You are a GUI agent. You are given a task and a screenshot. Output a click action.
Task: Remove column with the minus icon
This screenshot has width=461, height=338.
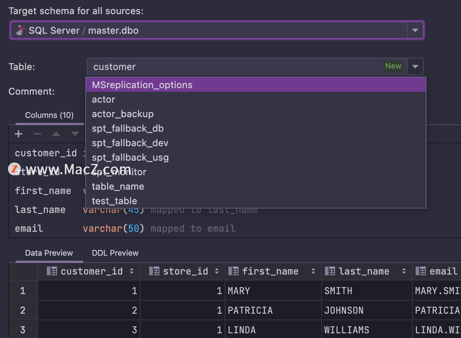point(37,134)
